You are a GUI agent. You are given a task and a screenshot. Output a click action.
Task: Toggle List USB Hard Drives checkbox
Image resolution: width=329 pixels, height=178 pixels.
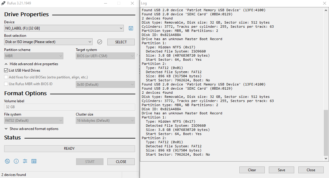tap(6, 70)
